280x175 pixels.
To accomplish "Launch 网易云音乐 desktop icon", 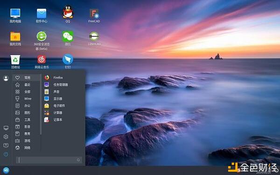I will tap(42, 62).
